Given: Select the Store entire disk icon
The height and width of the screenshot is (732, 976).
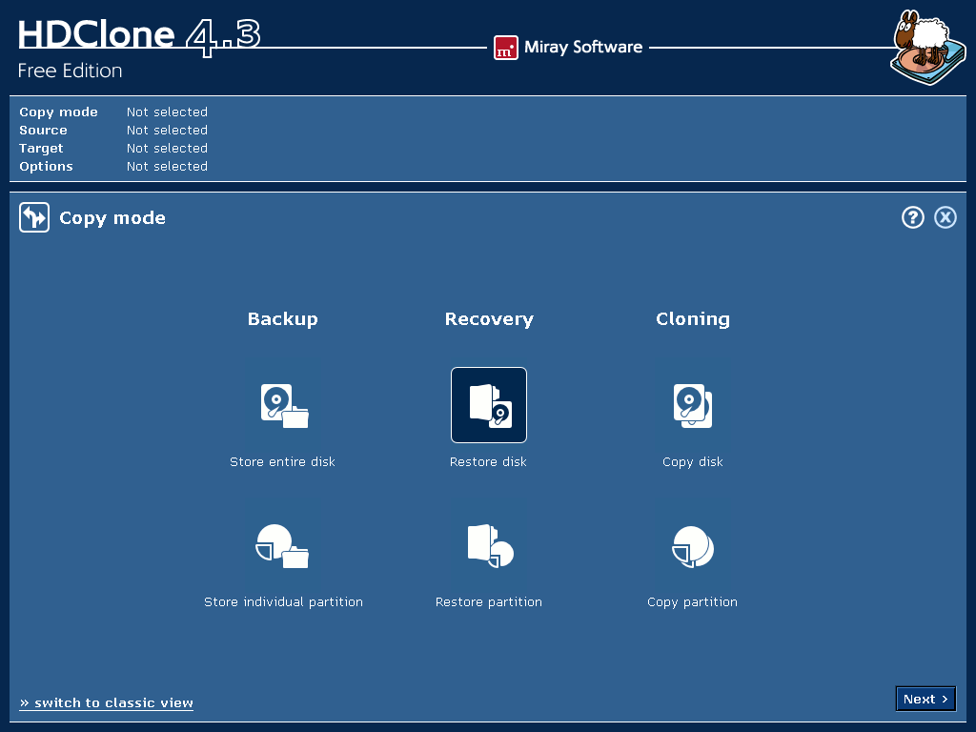Looking at the screenshot, I should 284,406.
